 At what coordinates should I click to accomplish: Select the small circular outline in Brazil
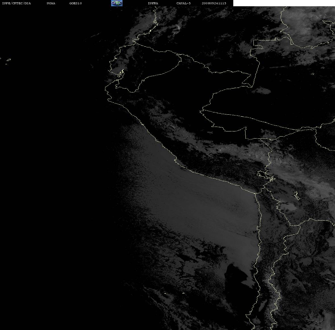click(313, 74)
